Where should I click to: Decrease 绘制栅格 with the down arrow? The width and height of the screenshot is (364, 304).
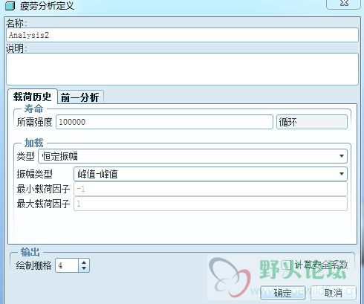coord(84,269)
